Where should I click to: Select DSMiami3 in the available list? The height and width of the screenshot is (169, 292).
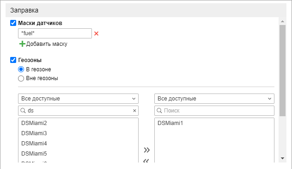coord(34,133)
